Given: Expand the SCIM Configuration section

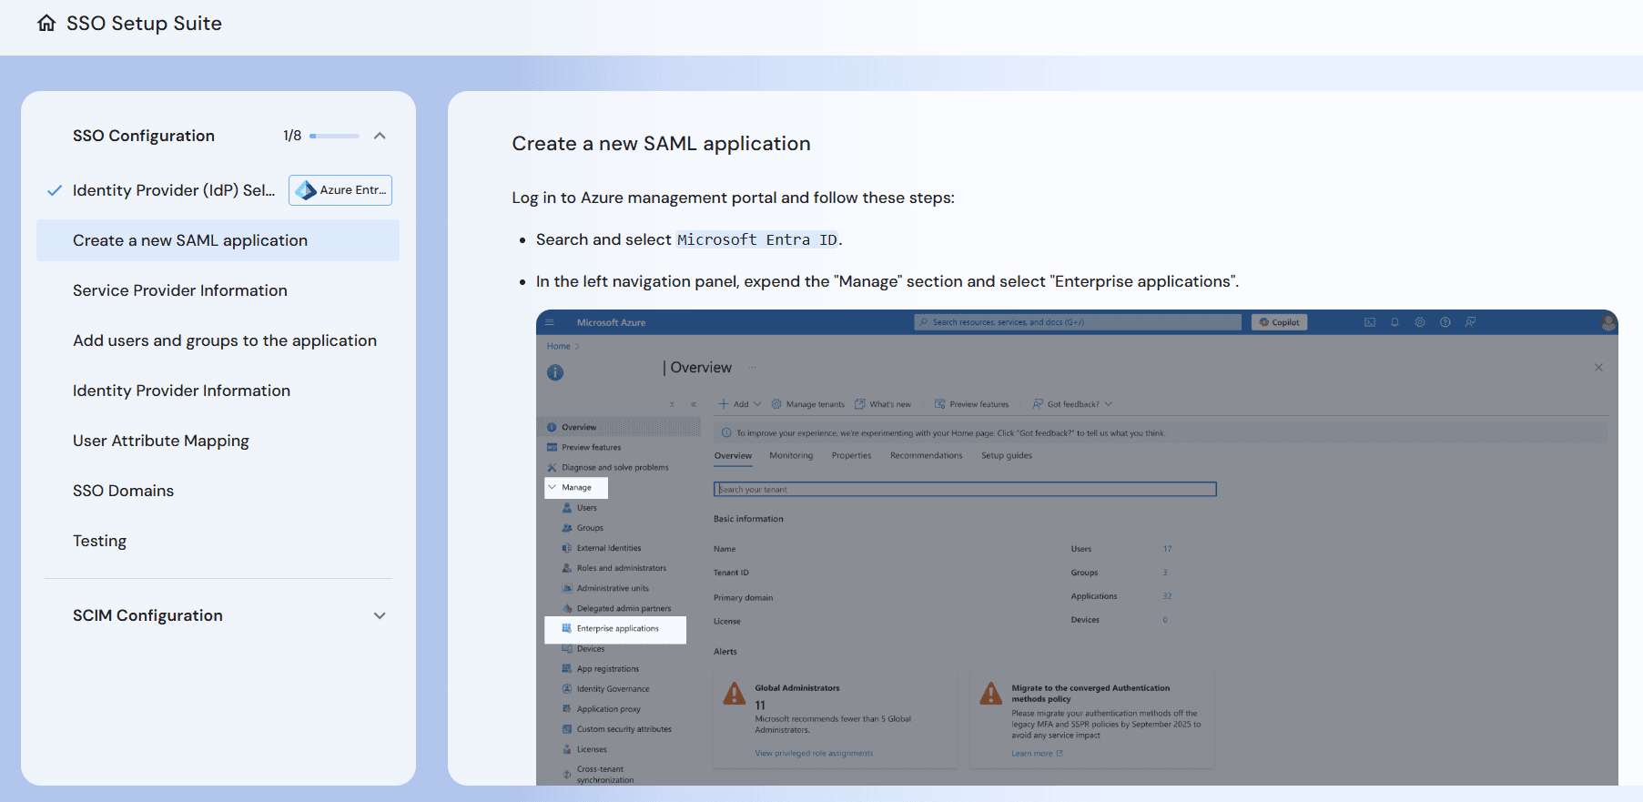Looking at the screenshot, I should pyautogui.click(x=380, y=615).
